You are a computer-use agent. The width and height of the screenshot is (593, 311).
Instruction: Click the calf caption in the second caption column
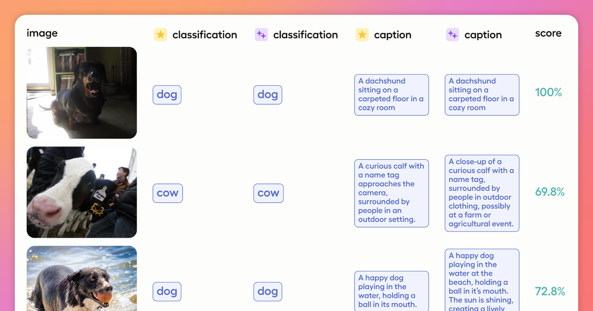point(482,193)
